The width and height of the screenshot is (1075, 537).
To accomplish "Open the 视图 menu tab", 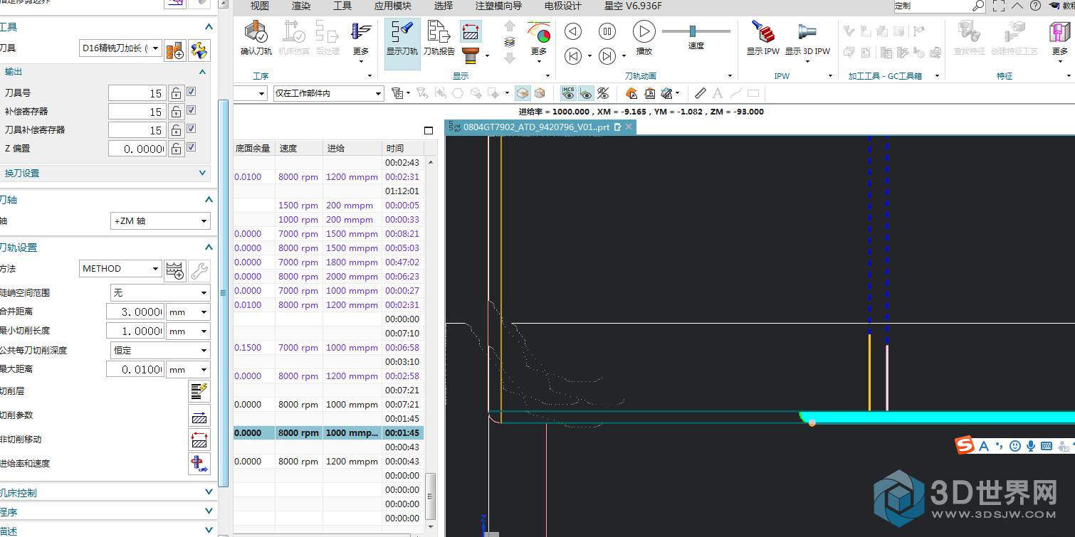I will tap(260, 6).
